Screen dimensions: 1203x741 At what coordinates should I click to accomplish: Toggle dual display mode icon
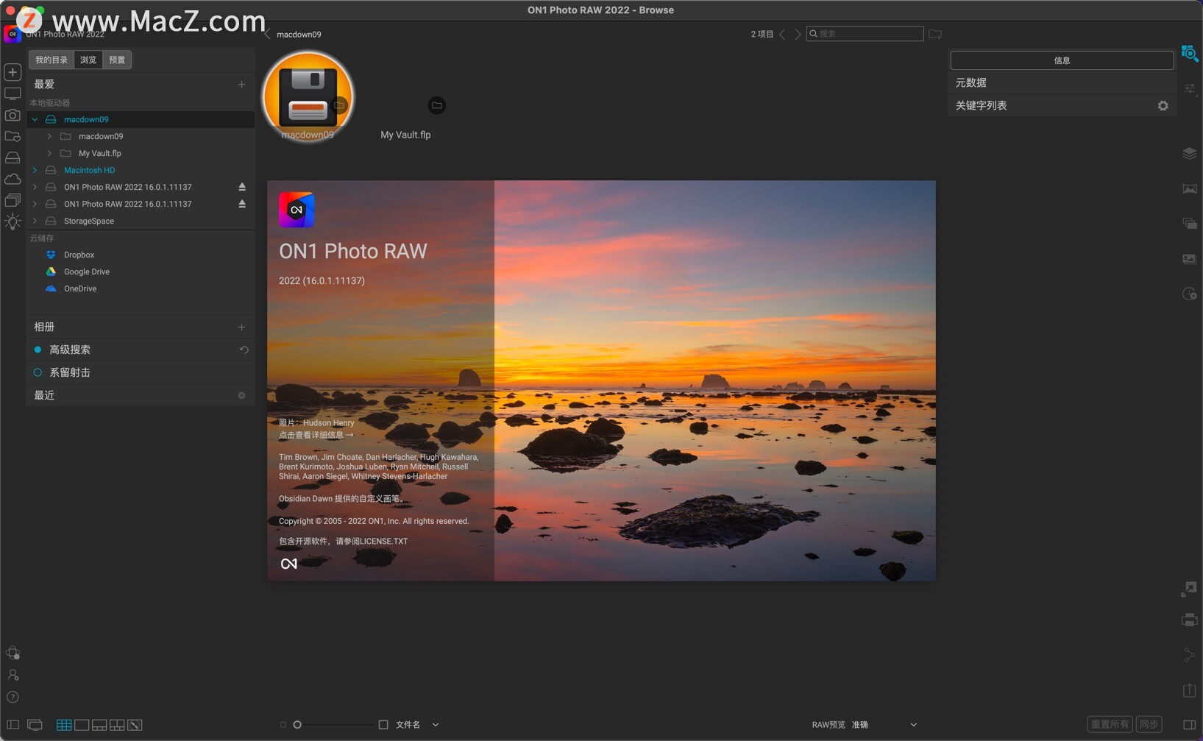pos(35,725)
